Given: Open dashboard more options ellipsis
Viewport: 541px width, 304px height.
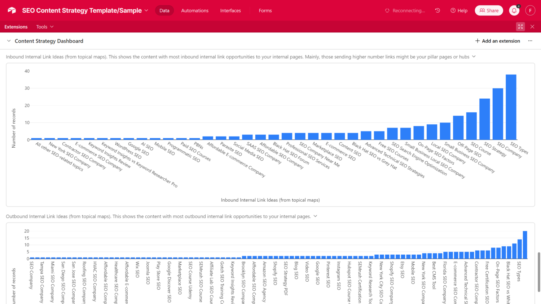Looking at the screenshot, I should (x=530, y=41).
